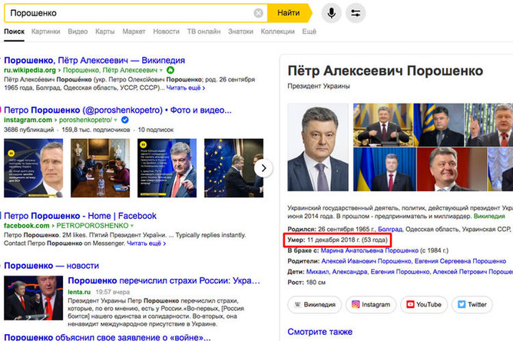Expand the dropdown arrow after poroshenkopetro URL
This screenshot has height=341, width=513.
tap(115, 120)
